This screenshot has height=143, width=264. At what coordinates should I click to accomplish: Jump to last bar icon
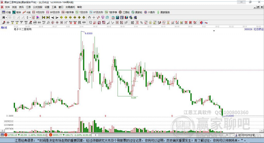48,18
